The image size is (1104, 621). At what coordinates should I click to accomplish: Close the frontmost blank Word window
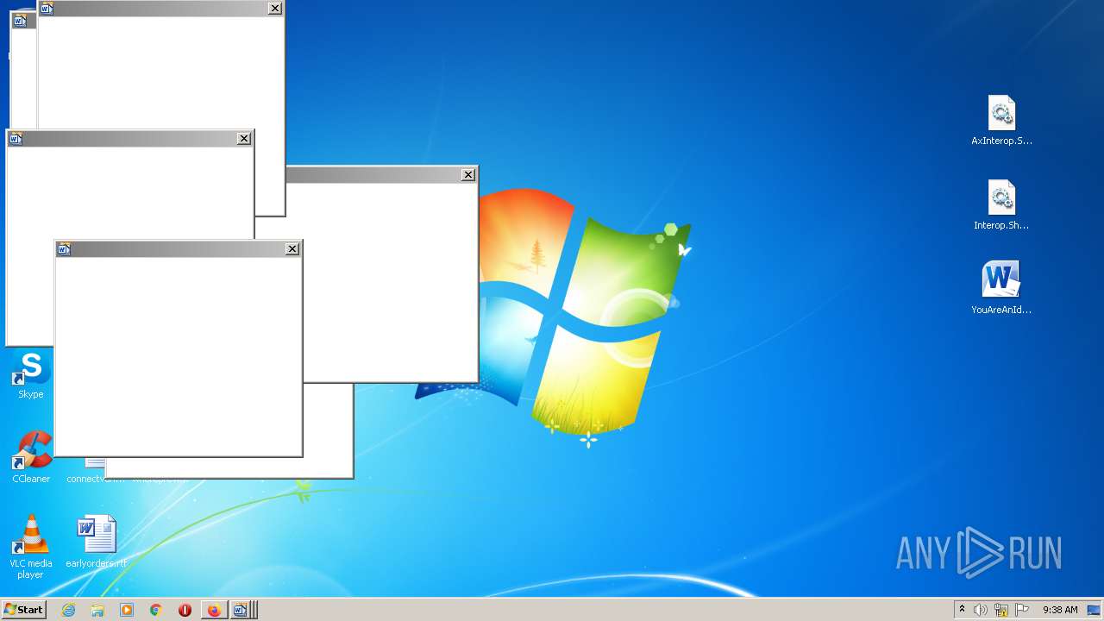[292, 248]
